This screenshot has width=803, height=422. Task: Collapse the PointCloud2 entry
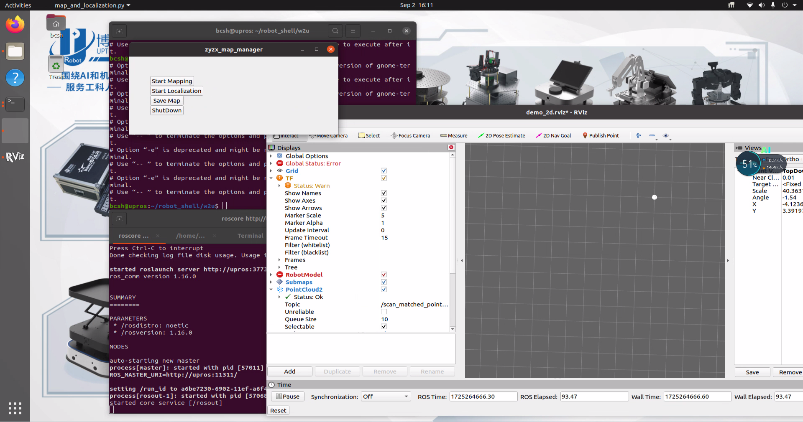click(271, 290)
